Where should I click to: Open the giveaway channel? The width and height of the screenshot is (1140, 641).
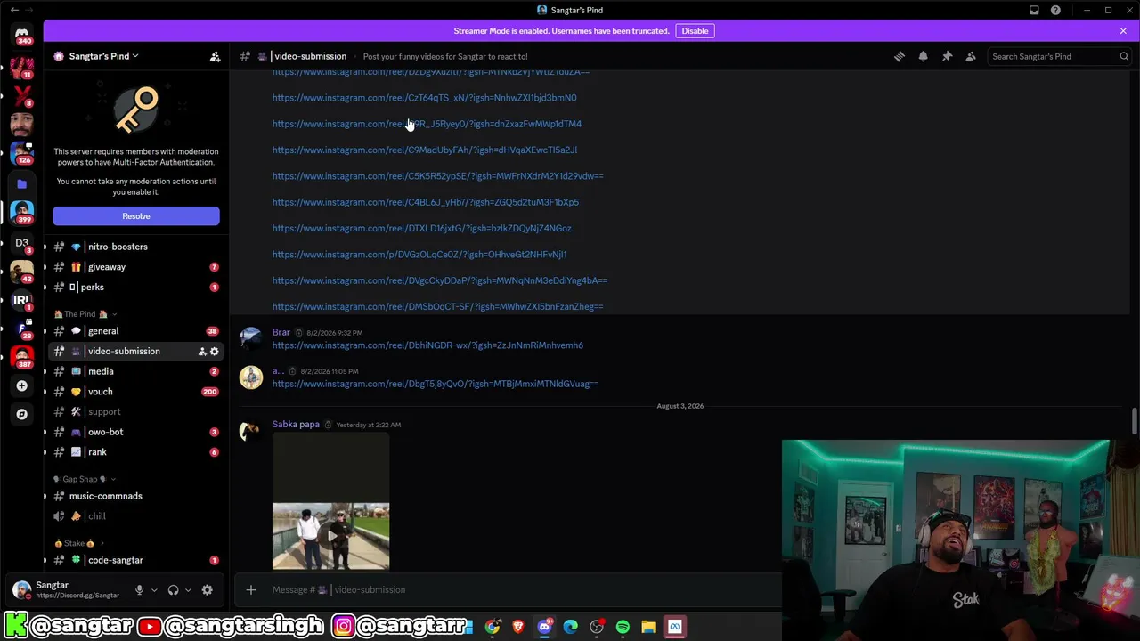[x=136, y=267]
